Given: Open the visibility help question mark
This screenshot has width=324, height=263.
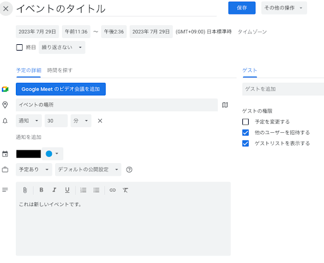Looking at the screenshot, I should 129,169.
